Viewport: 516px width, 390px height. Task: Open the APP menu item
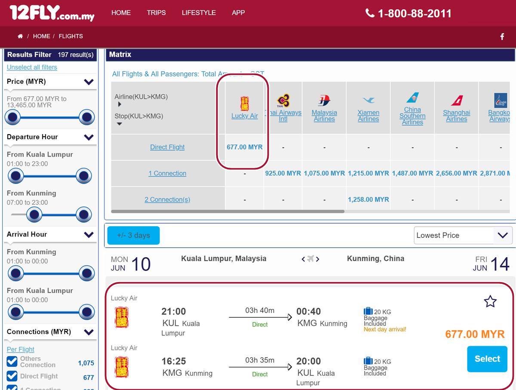tap(238, 13)
